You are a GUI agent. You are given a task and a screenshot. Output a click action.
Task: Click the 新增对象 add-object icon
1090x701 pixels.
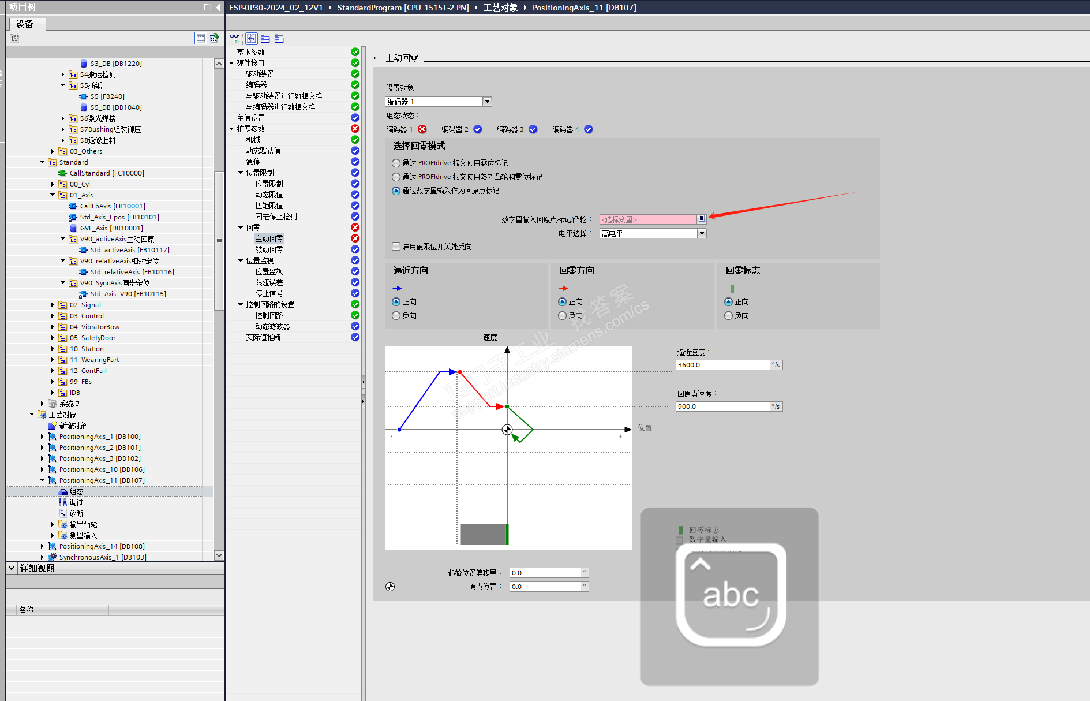coord(53,426)
